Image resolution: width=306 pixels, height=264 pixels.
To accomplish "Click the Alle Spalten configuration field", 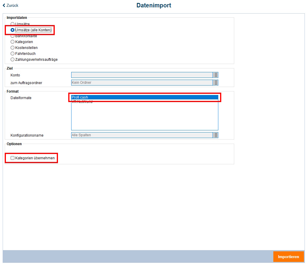I will tap(142, 135).
